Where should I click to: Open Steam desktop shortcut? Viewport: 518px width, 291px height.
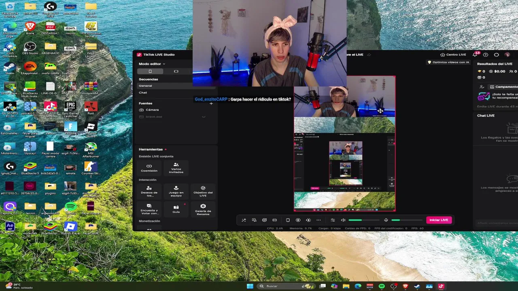10,68
